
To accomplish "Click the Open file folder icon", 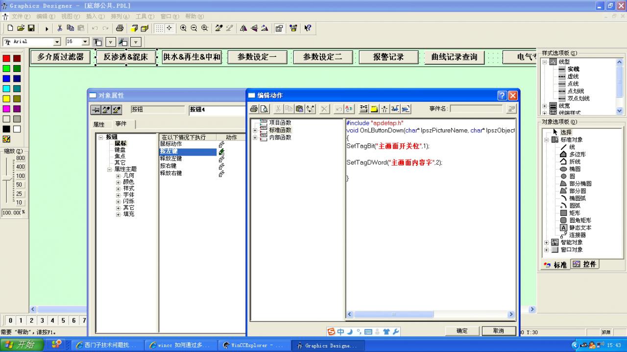I will (x=21, y=28).
